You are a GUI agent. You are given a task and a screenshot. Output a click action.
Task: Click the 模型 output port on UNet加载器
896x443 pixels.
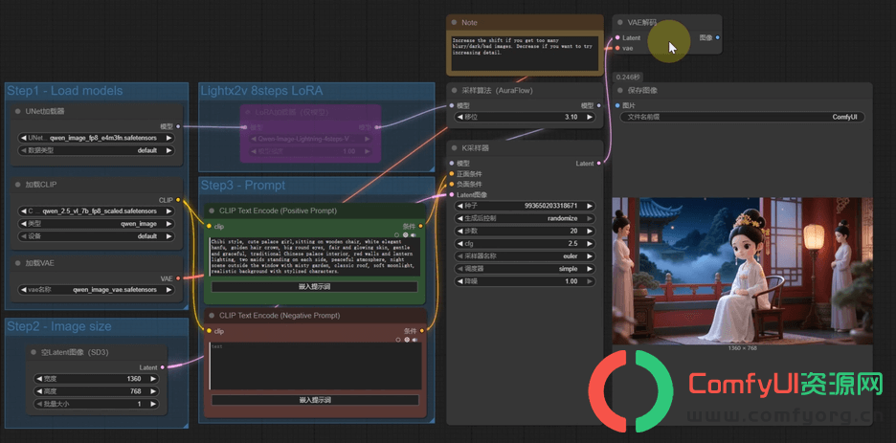pos(178,126)
